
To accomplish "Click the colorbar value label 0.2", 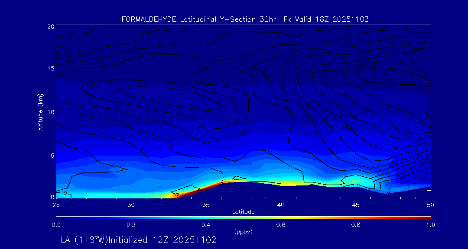I will pos(131,225).
